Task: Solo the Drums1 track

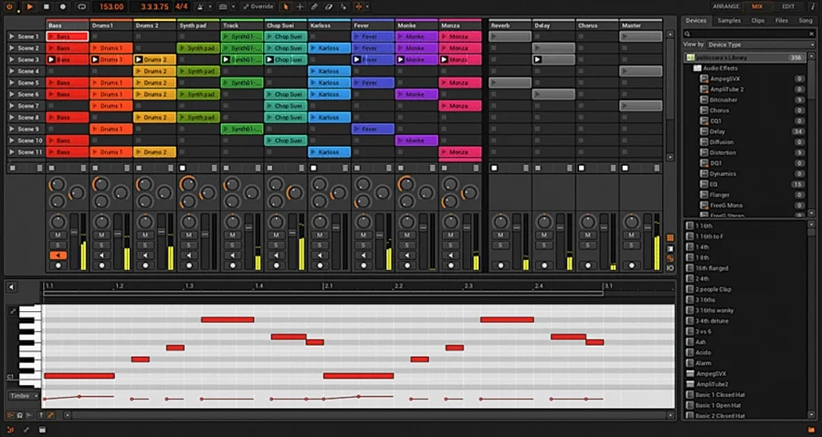Action: (x=100, y=245)
